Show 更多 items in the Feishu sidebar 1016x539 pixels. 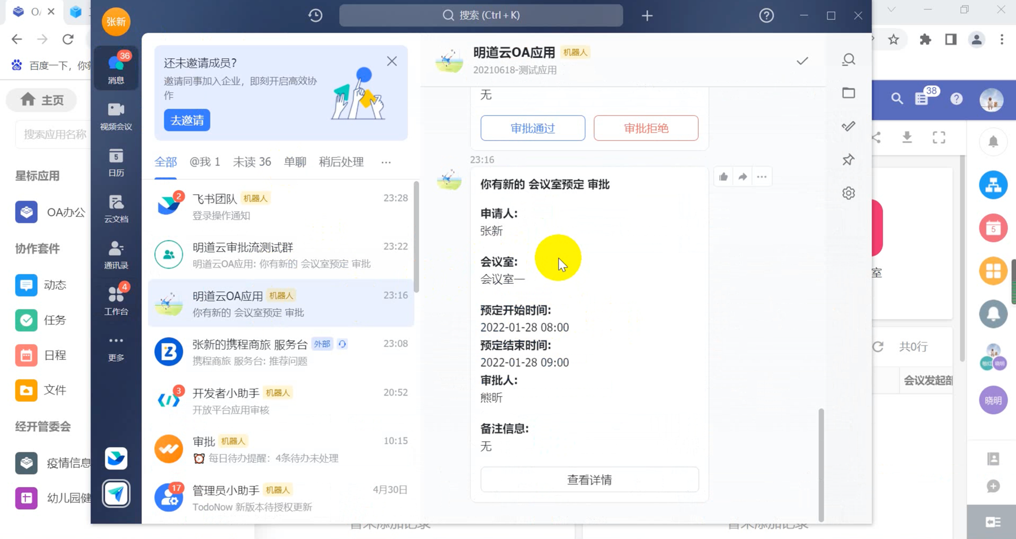coord(116,348)
